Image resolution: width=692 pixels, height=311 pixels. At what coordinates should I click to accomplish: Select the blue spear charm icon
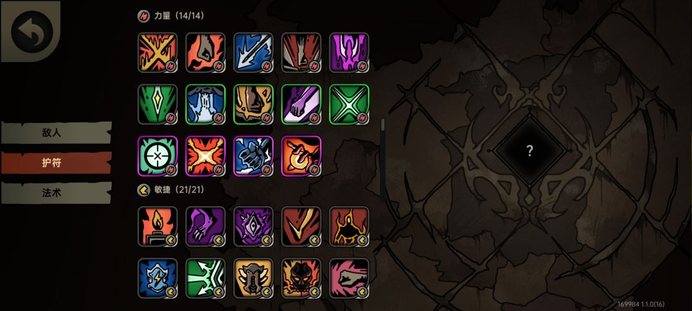coord(253,52)
